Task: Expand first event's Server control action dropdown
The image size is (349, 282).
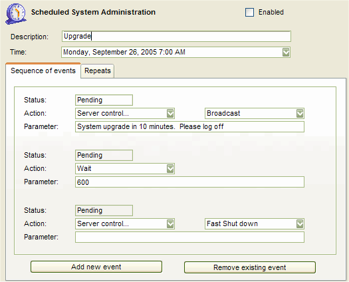Action: click(x=170, y=113)
